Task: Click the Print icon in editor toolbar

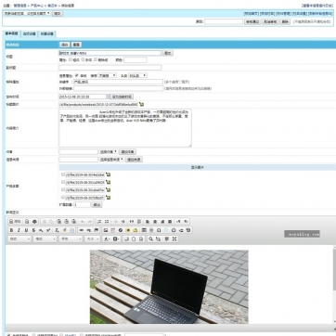Action: [34, 222]
